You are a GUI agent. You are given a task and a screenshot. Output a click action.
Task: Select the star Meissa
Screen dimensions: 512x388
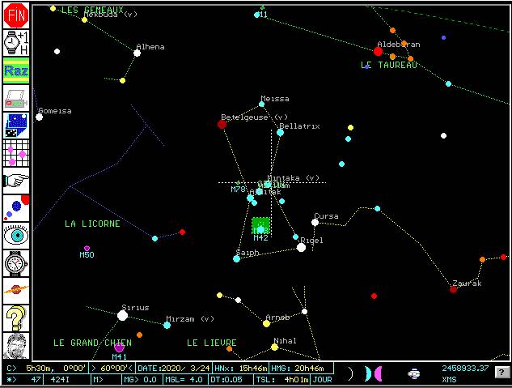point(261,104)
